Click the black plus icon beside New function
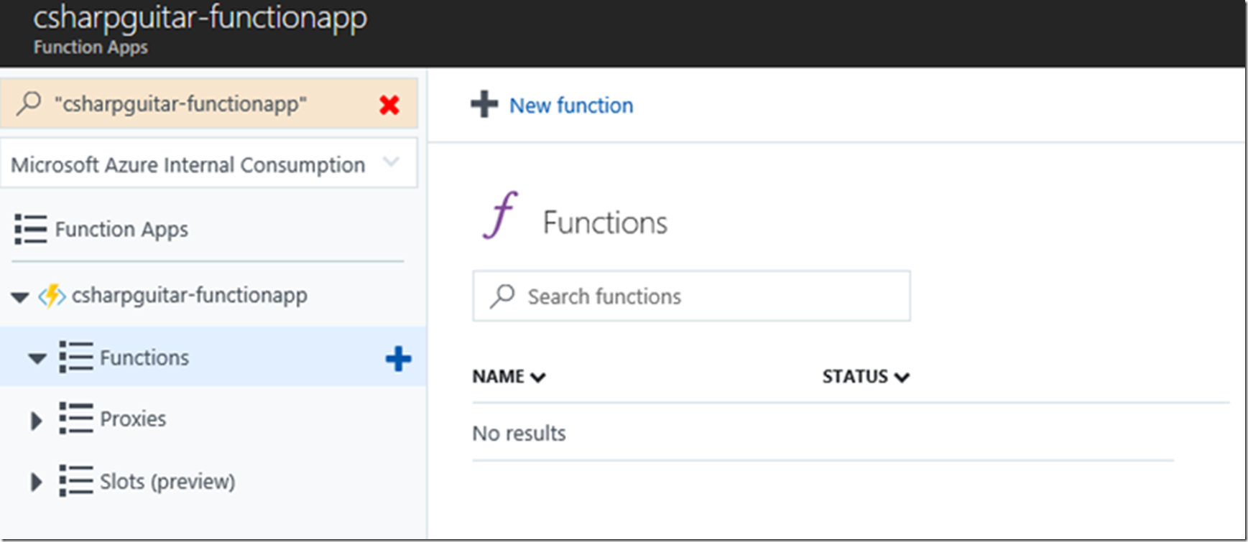1248x542 pixels. click(x=484, y=104)
